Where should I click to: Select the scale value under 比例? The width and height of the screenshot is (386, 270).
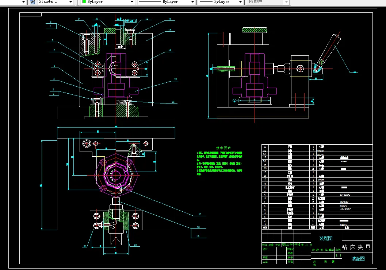[339, 256]
